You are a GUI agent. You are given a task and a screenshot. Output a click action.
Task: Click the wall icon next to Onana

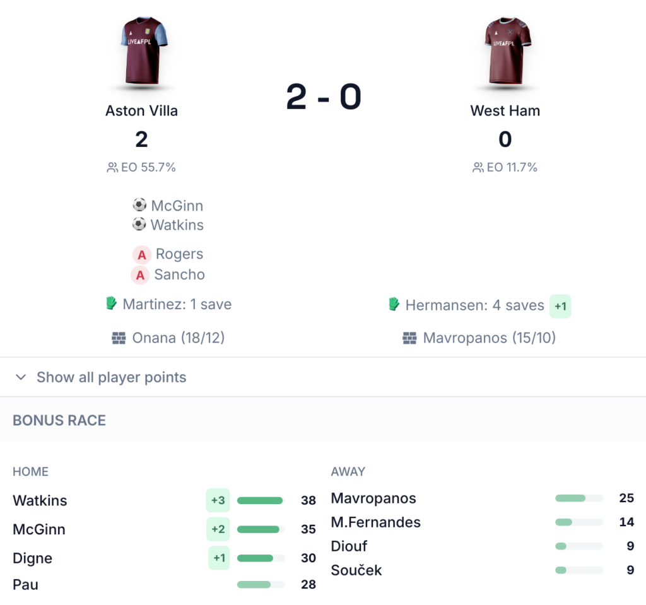click(x=119, y=338)
